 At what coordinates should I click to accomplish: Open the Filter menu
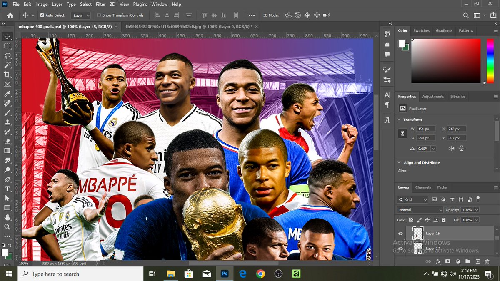pyautogui.click(x=100, y=4)
